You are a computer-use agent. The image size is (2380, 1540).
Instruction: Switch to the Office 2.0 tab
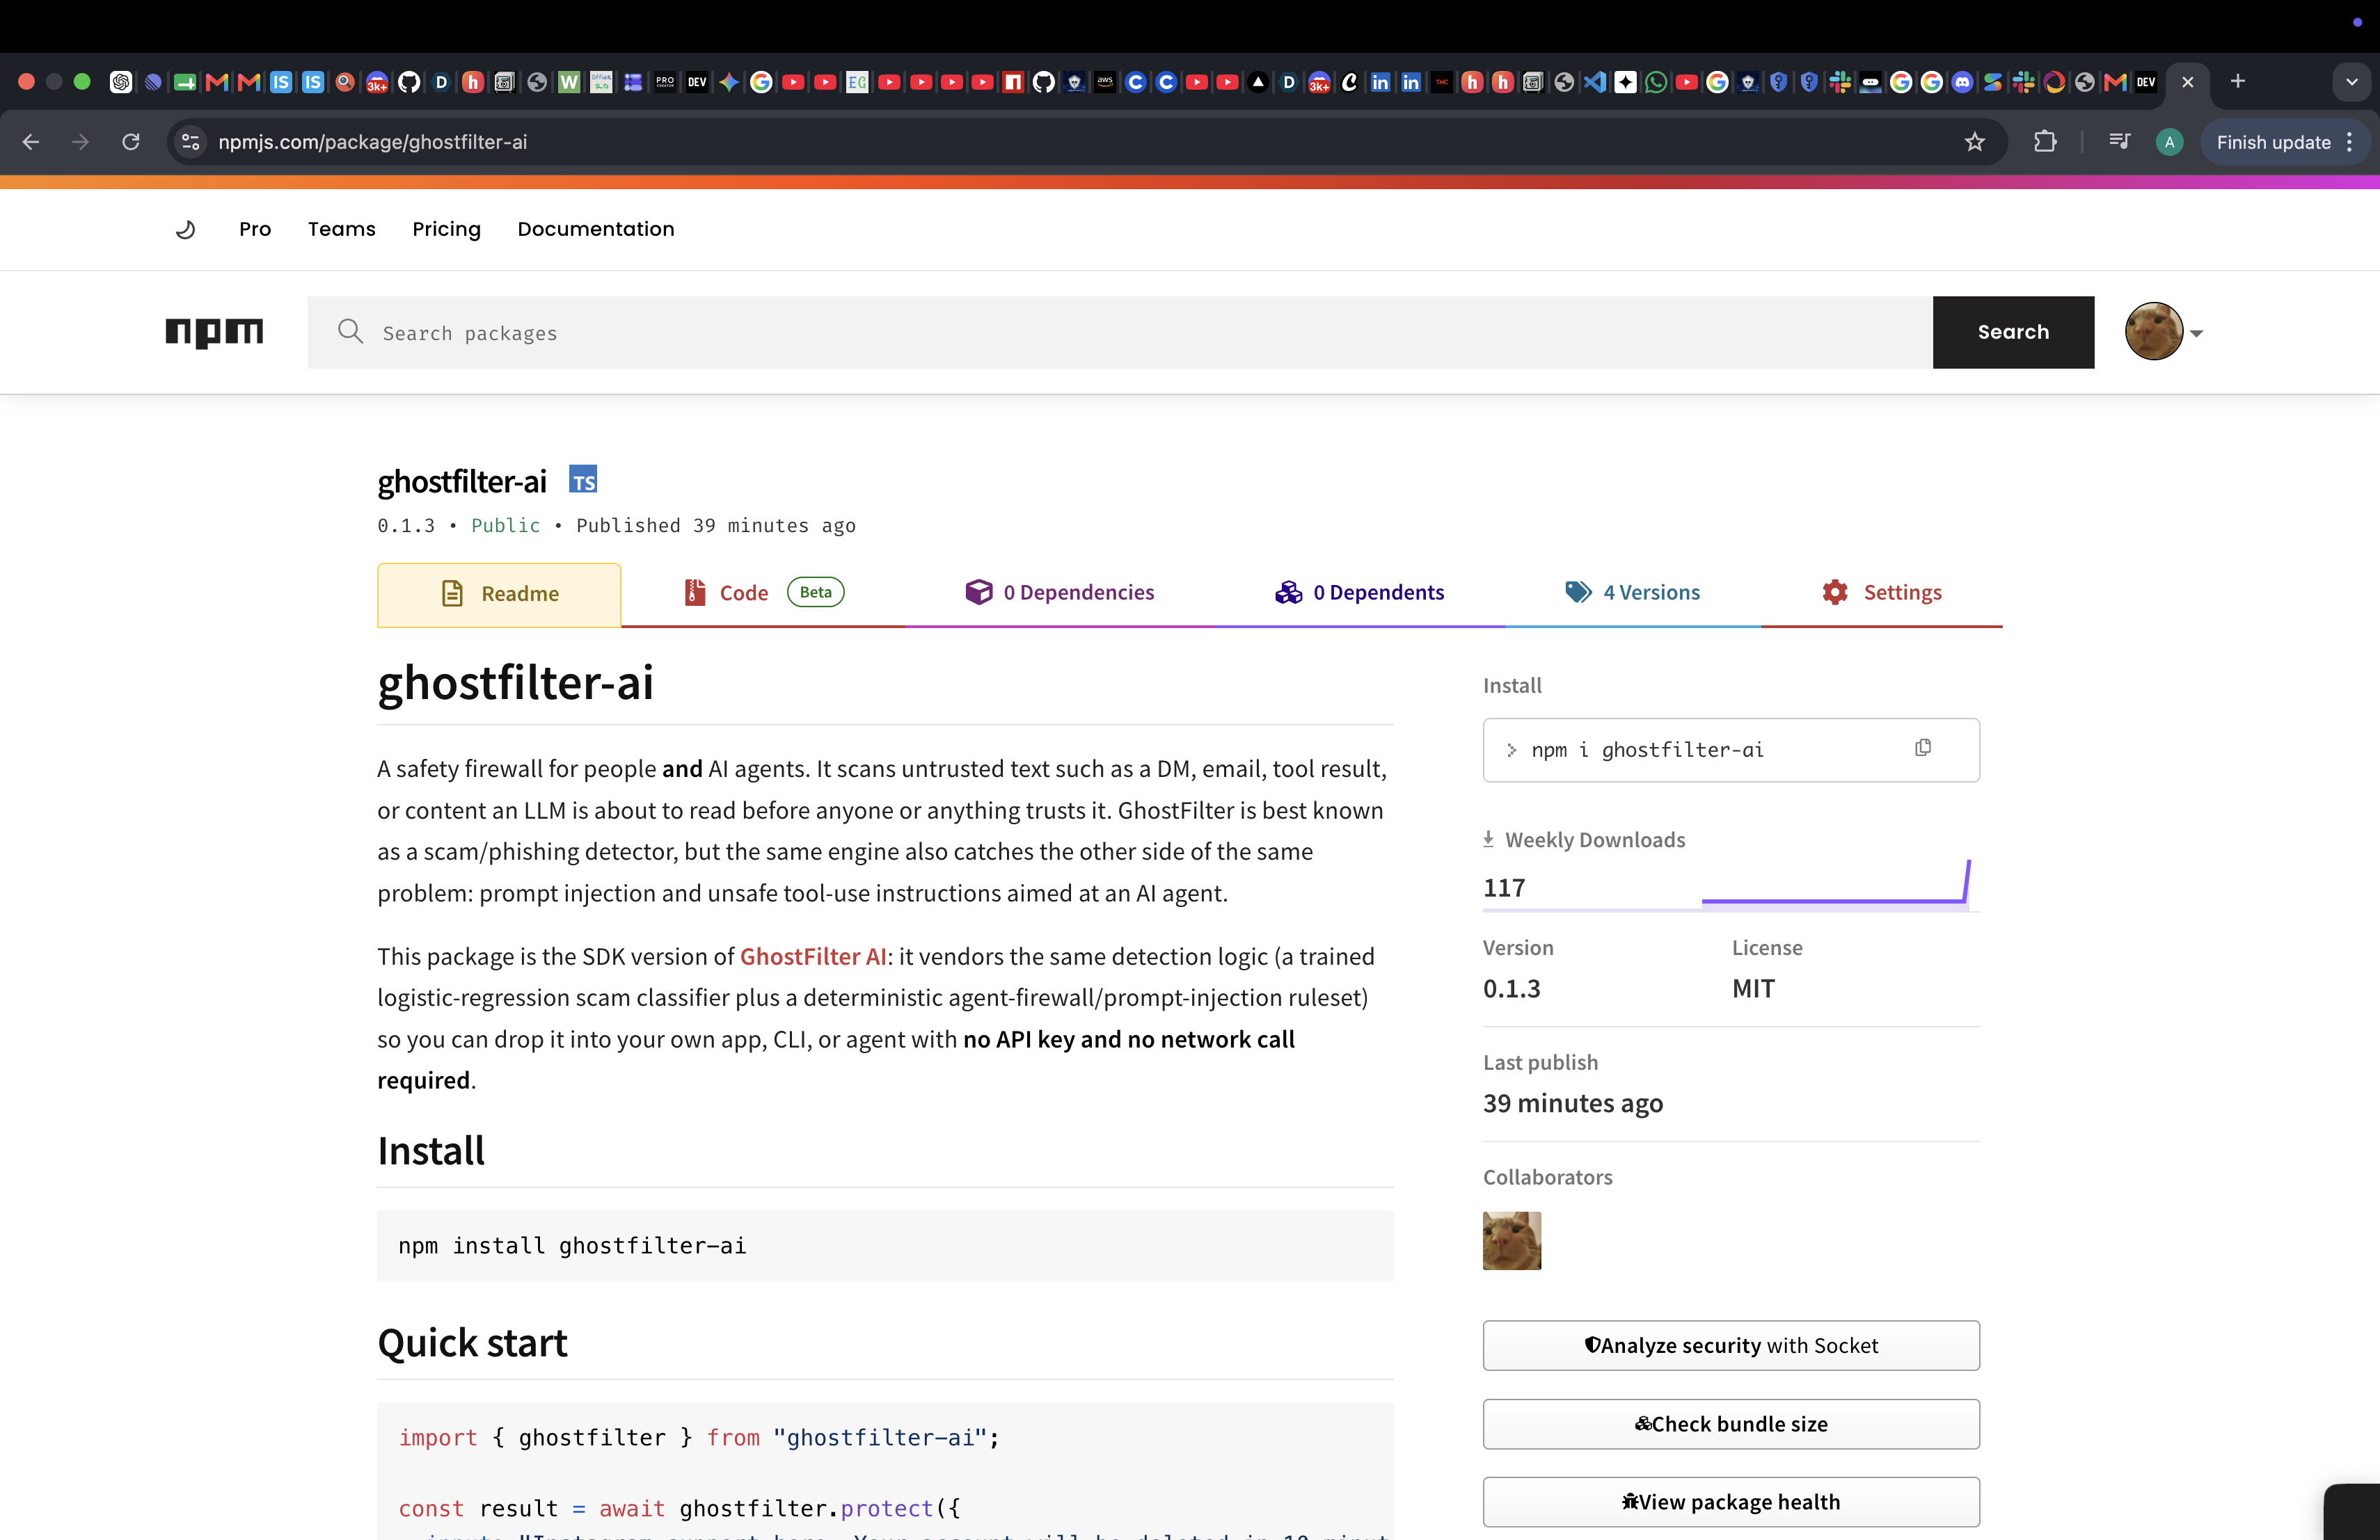[x=601, y=82]
